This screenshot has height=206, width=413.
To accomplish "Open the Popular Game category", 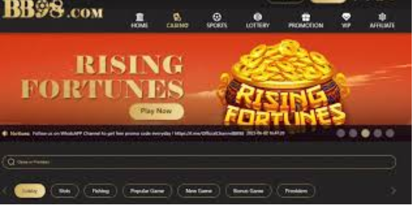I will pyautogui.click(x=147, y=191).
